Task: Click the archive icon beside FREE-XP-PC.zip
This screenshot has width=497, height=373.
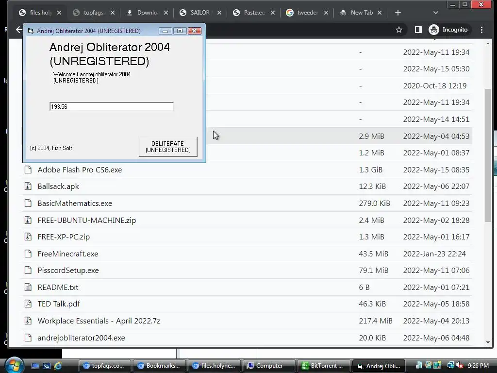Action: pos(28,237)
